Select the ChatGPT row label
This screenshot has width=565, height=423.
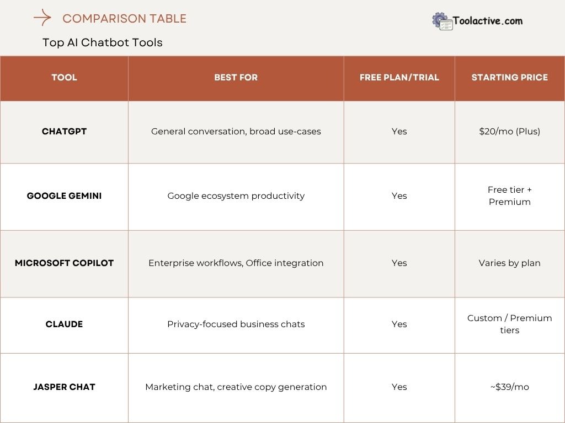(64, 132)
